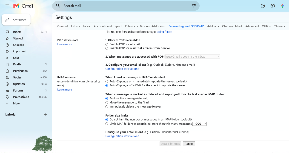Open the Inbox folder label
Viewport: 289px width, 153px height.
tap(17, 32)
